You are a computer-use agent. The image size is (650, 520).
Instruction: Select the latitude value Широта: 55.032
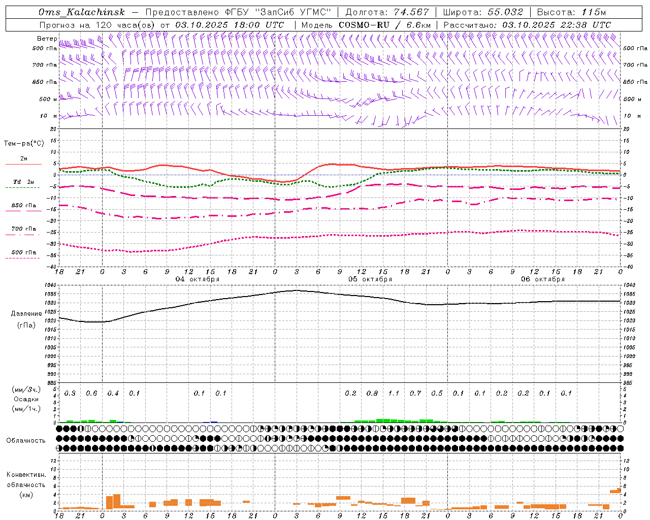(483, 12)
